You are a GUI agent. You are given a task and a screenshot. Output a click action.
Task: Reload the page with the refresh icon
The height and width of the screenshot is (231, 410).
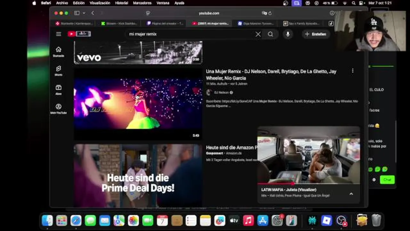pos(270,13)
